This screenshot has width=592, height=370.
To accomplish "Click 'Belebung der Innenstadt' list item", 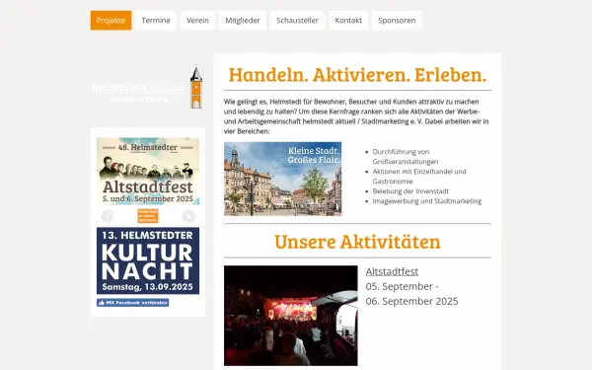I will tap(410, 191).
